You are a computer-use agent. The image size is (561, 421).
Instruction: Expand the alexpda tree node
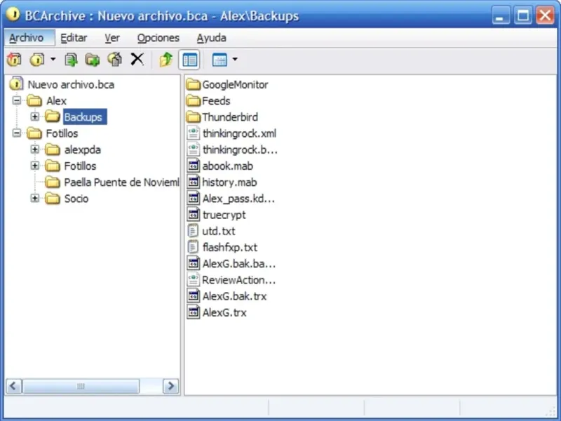coord(34,149)
